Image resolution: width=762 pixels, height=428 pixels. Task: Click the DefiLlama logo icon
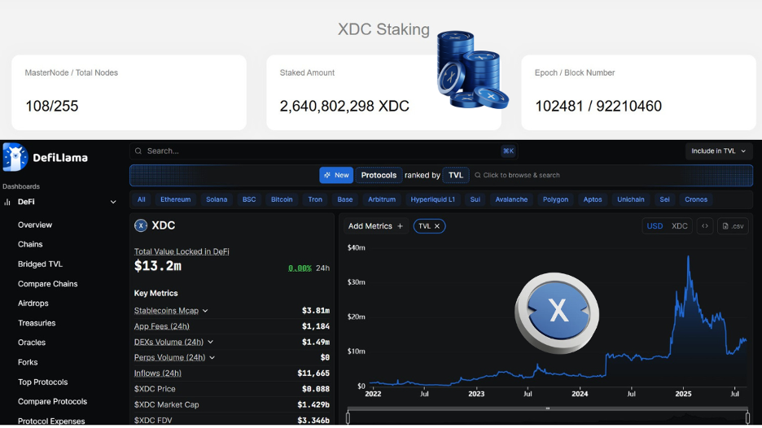(15, 157)
